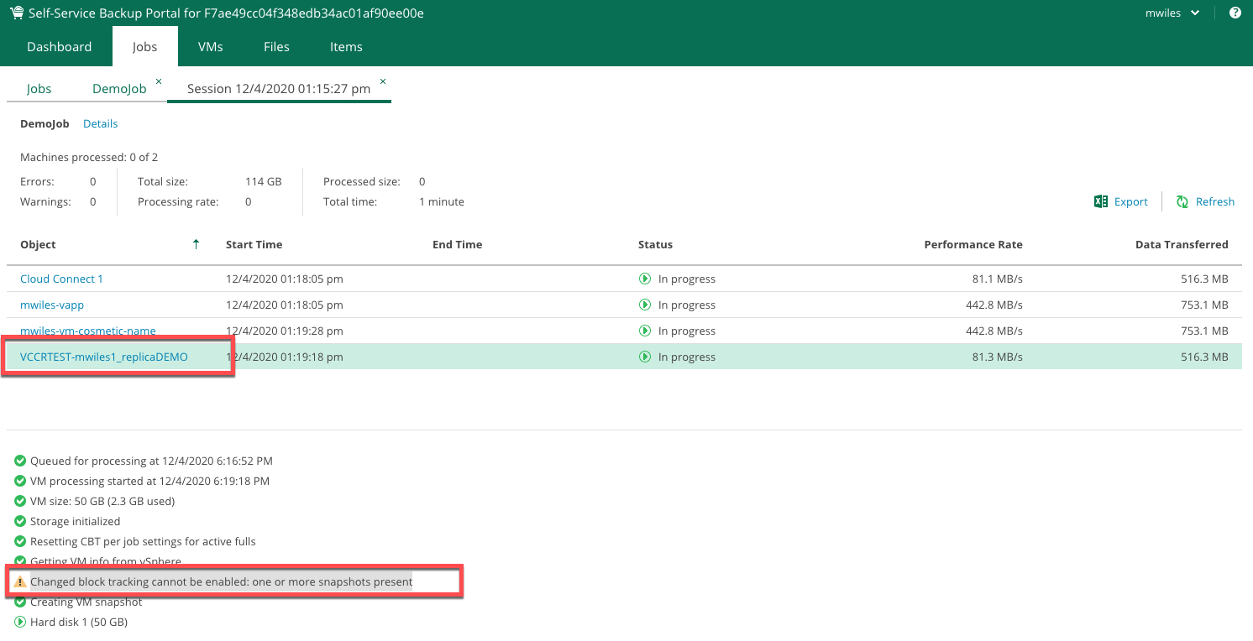Image resolution: width=1253 pixels, height=641 pixels.
Task: Click the Hard disk 1 progress icon
Action: (20, 622)
